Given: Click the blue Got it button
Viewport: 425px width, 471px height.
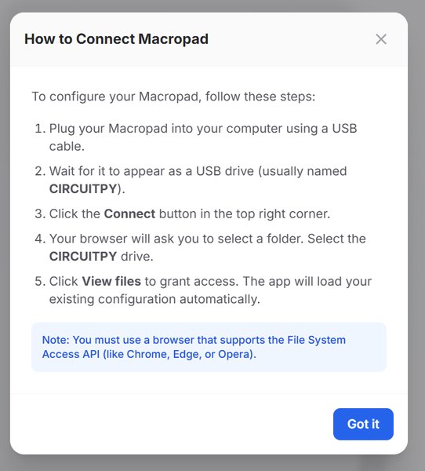Looking at the screenshot, I should [363, 424].
